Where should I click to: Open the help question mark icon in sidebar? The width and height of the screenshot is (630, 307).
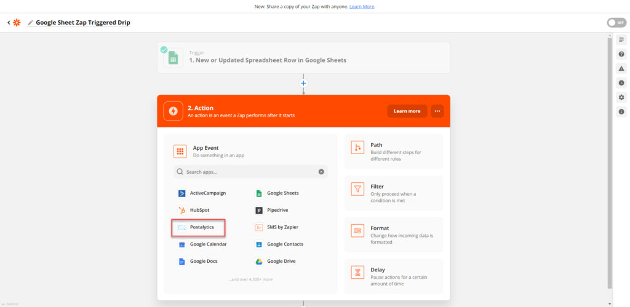tap(621, 53)
